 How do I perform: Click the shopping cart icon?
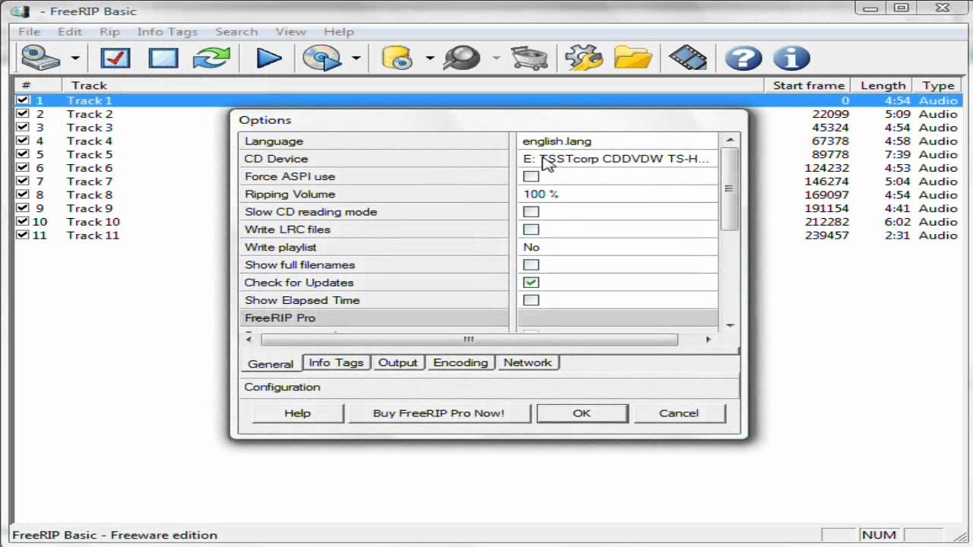tap(530, 58)
